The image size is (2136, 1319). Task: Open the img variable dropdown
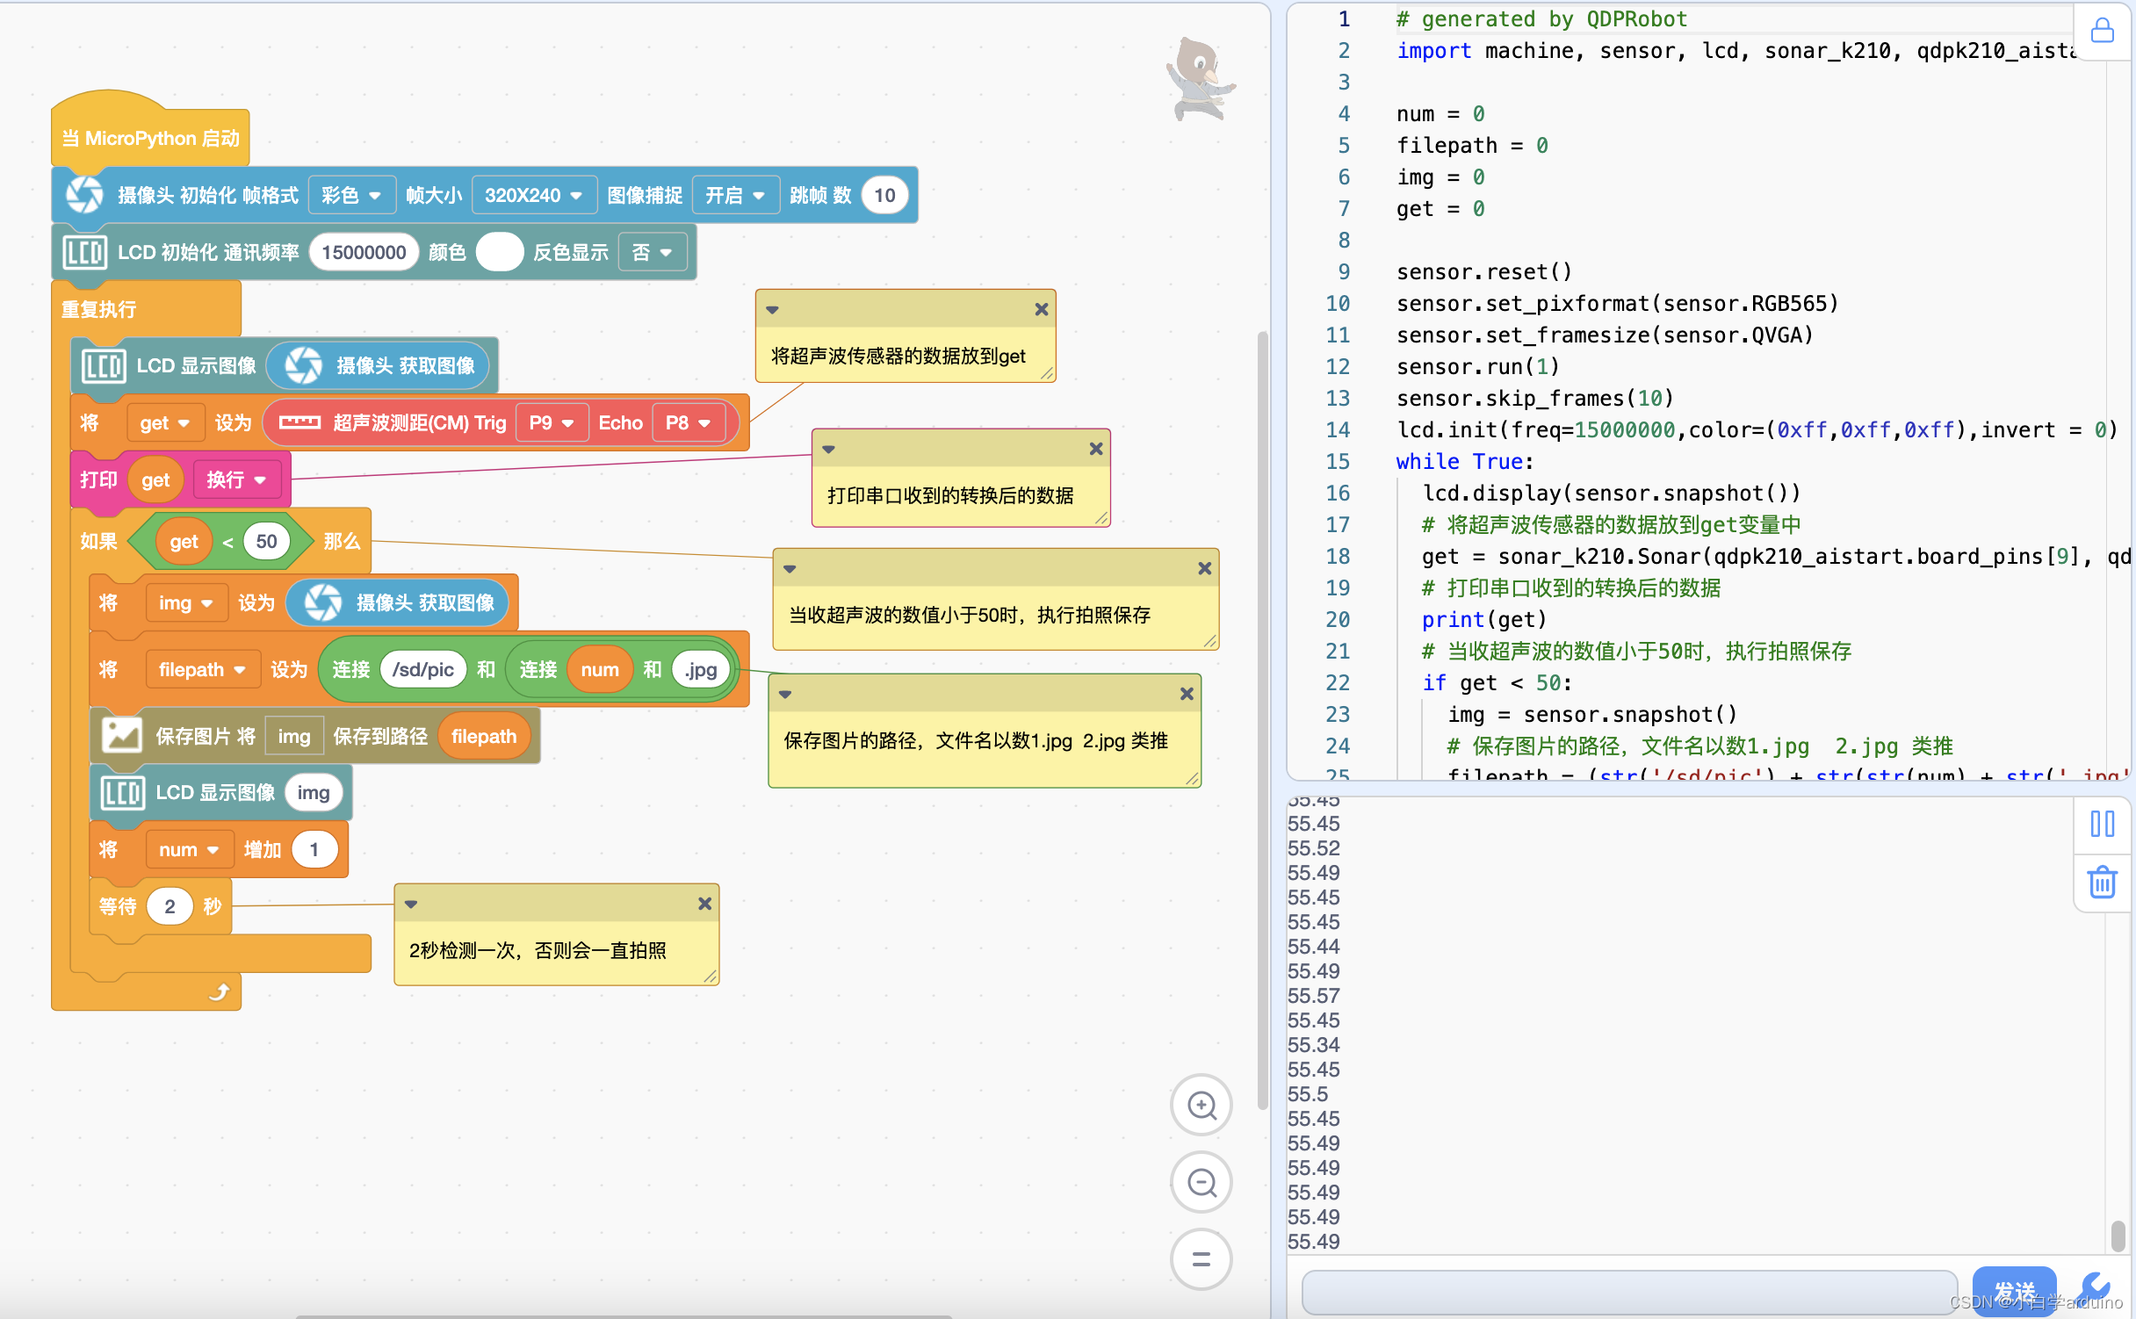coord(186,603)
